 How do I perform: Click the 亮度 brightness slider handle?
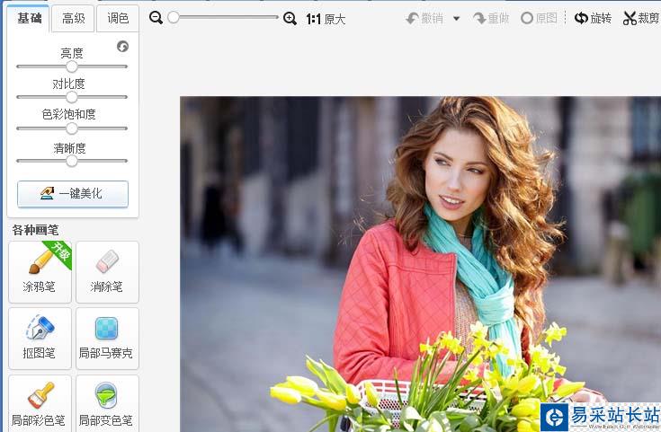pos(72,66)
